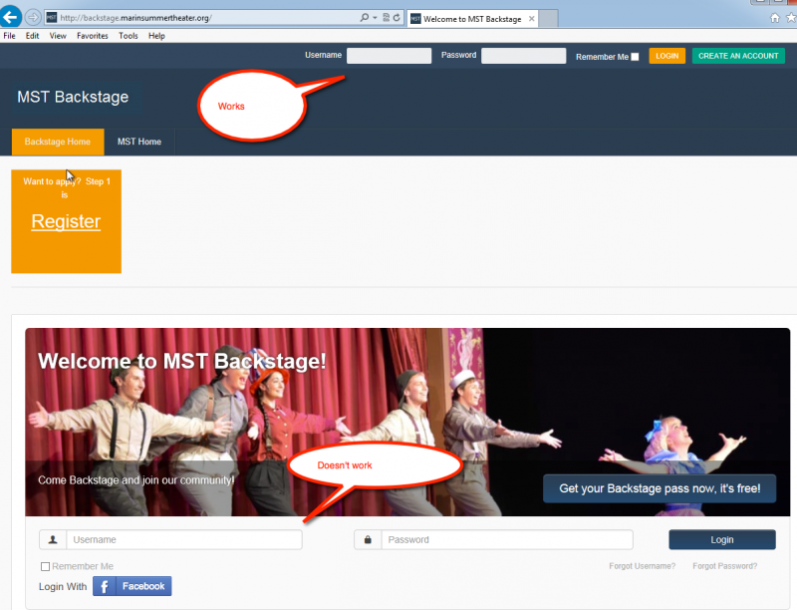This screenshot has width=797, height=610.
Task: Click the browser Forward arrow button
Action: tap(33, 18)
